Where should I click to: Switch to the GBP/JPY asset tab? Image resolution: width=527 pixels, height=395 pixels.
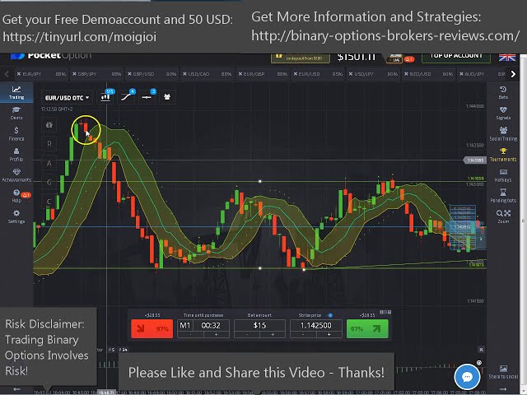pyautogui.click(x=96, y=74)
